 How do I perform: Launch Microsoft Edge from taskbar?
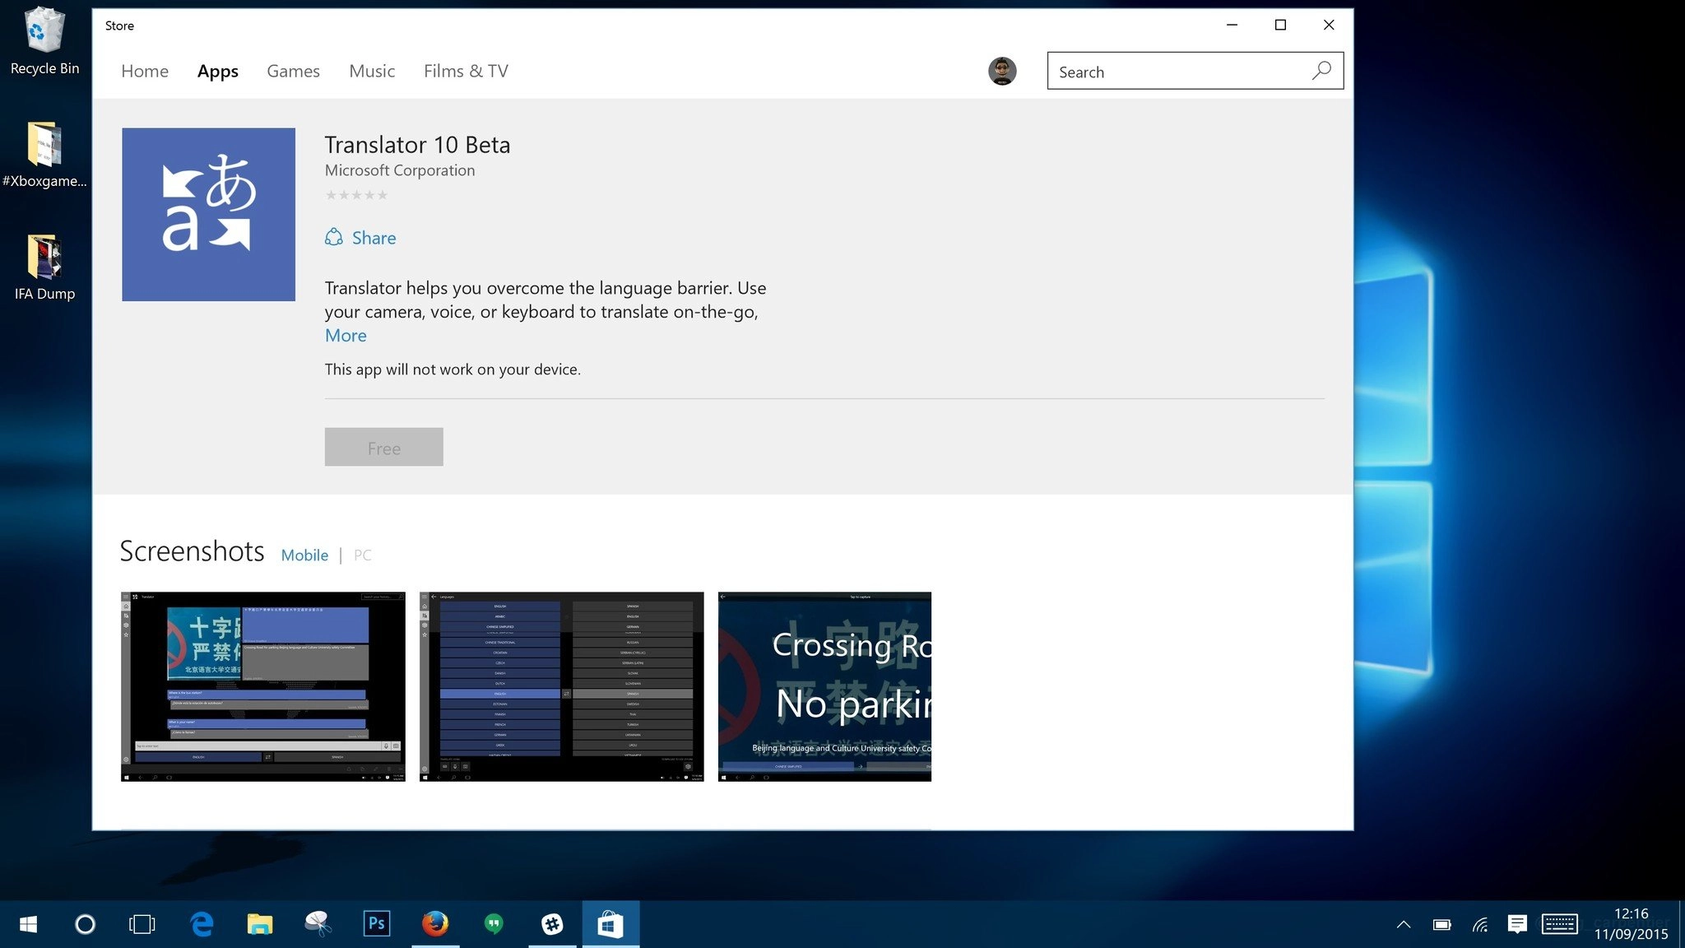(202, 924)
